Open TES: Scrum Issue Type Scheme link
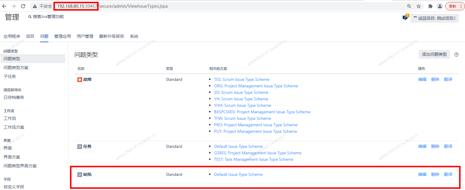This screenshot has height=190, width=465. tap(242, 79)
